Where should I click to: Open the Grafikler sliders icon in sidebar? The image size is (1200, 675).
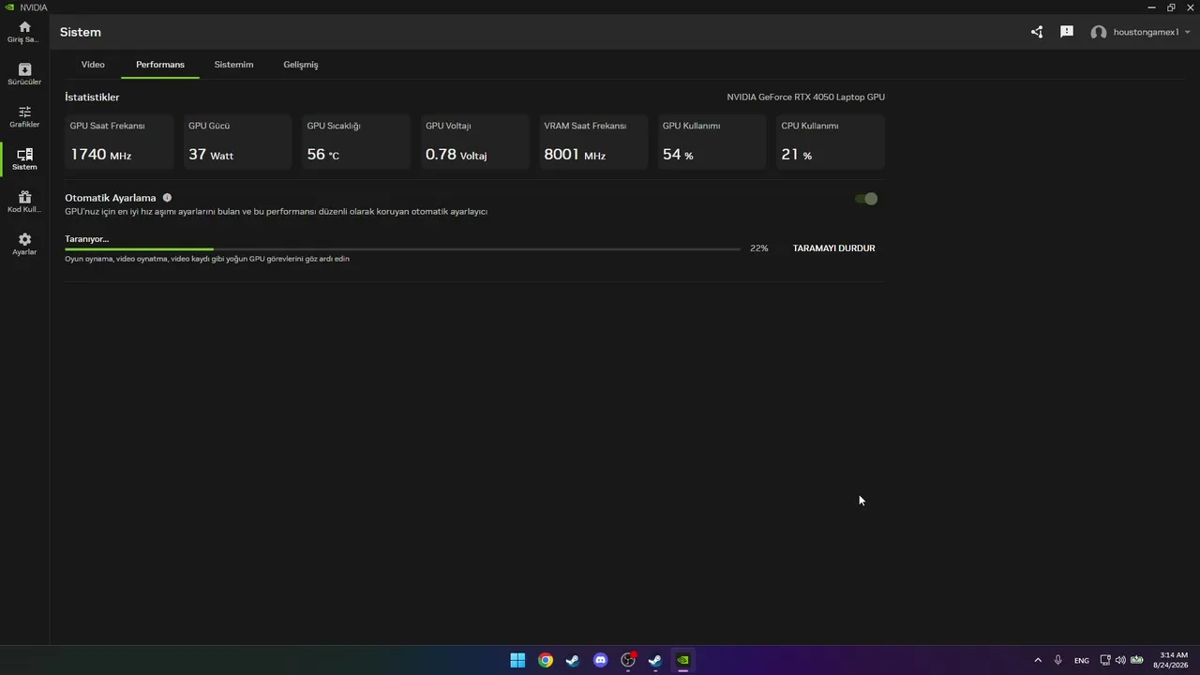24,112
